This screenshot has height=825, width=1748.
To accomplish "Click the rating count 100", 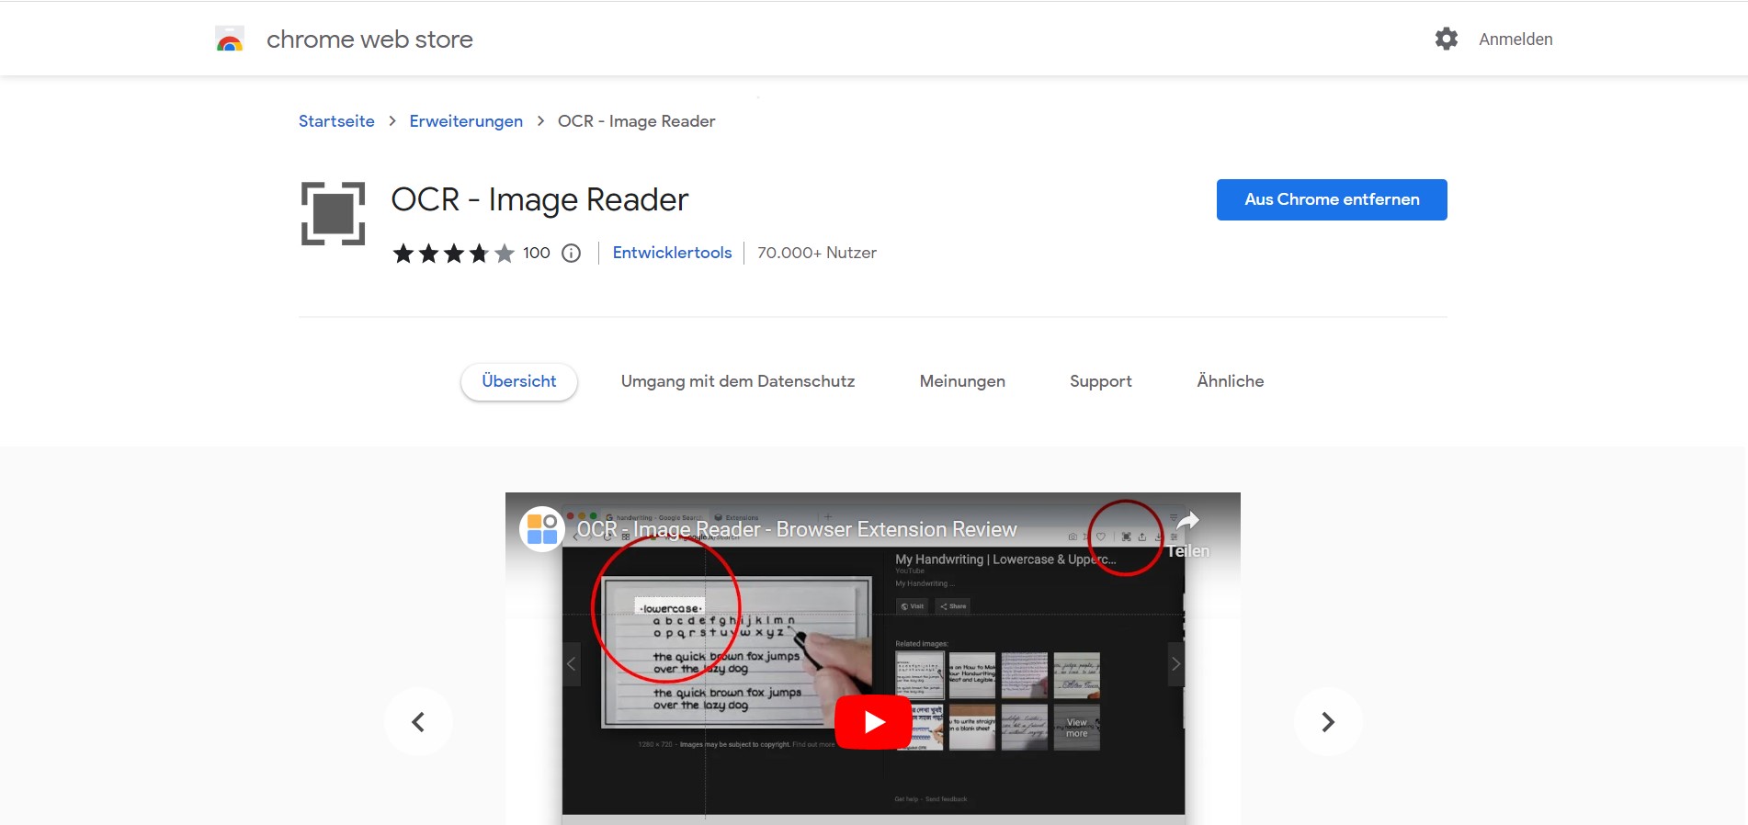I will pos(537,253).
